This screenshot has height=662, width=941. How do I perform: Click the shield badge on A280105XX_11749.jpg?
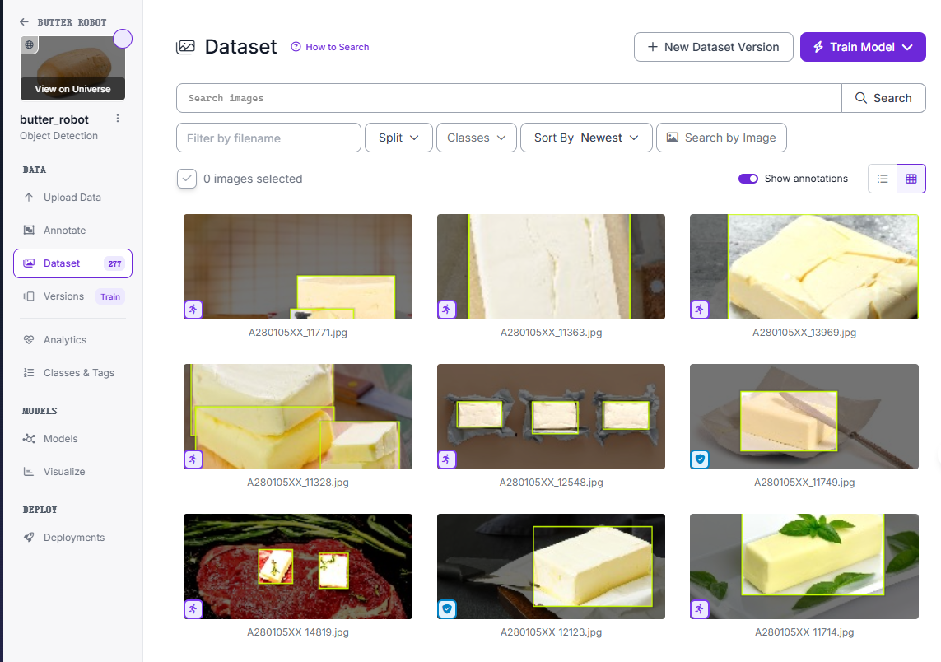(x=699, y=459)
